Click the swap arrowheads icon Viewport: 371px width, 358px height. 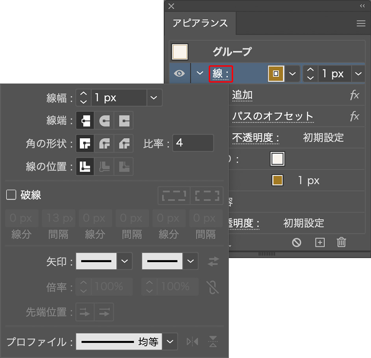click(x=213, y=262)
